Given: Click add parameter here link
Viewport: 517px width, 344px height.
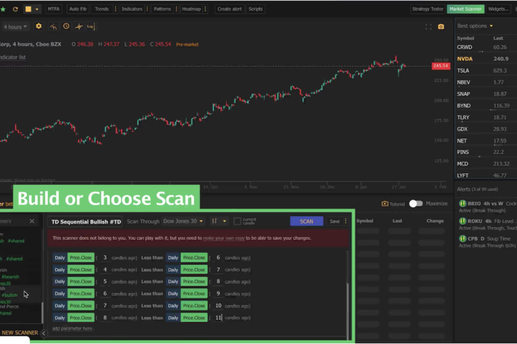Looking at the screenshot, I should (72, 329).
